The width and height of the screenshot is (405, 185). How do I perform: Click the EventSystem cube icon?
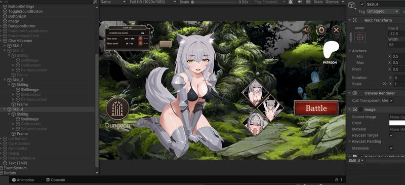click(2, 168)
